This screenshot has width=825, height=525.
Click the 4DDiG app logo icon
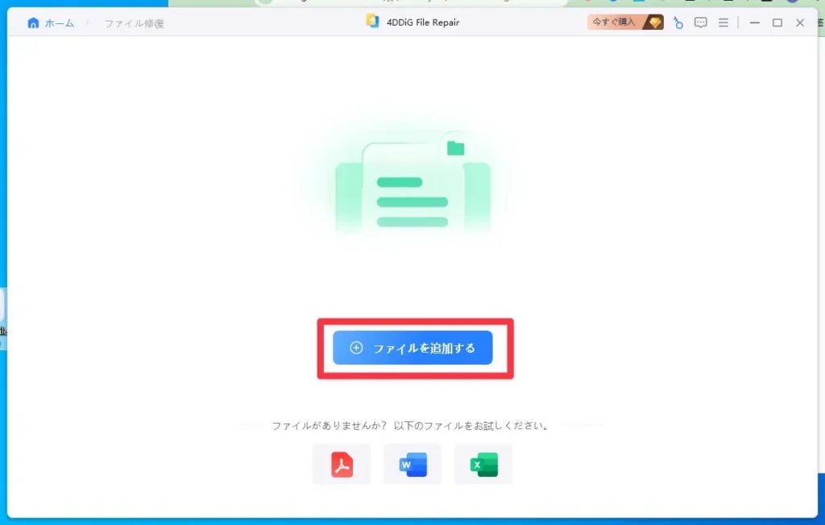pyautogui.click(x=372, y=22)
